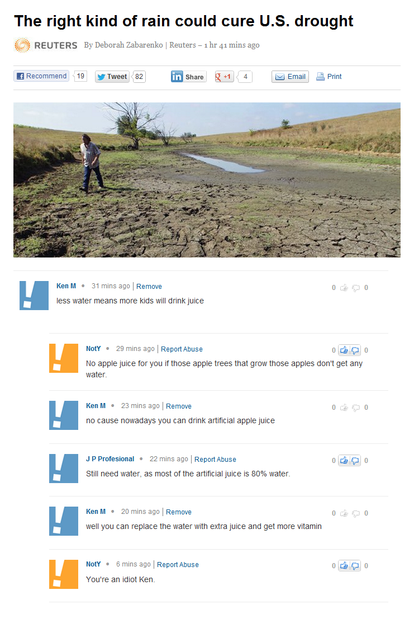Print the article
The width and height of the screenshot is (414, 618).
pos(329,77)
